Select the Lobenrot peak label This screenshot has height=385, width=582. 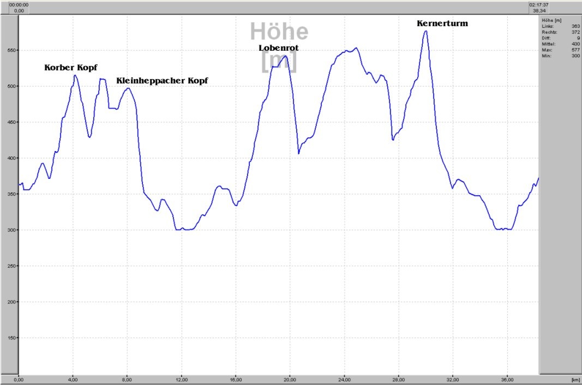pos(279,48)
